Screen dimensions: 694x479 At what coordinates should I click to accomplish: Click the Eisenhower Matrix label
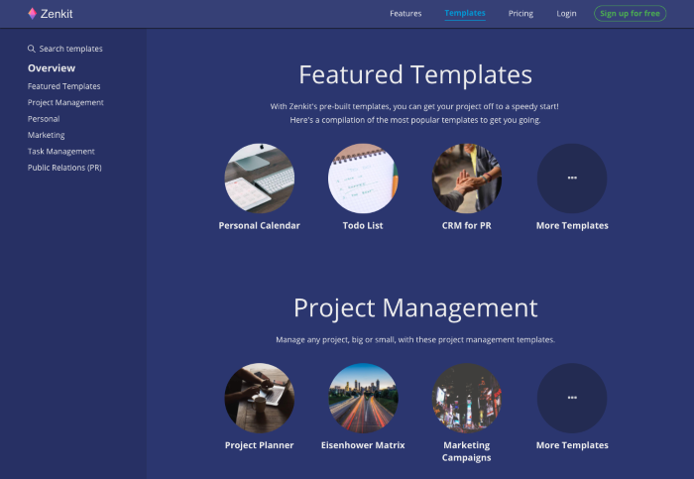(x=363, y=445)
